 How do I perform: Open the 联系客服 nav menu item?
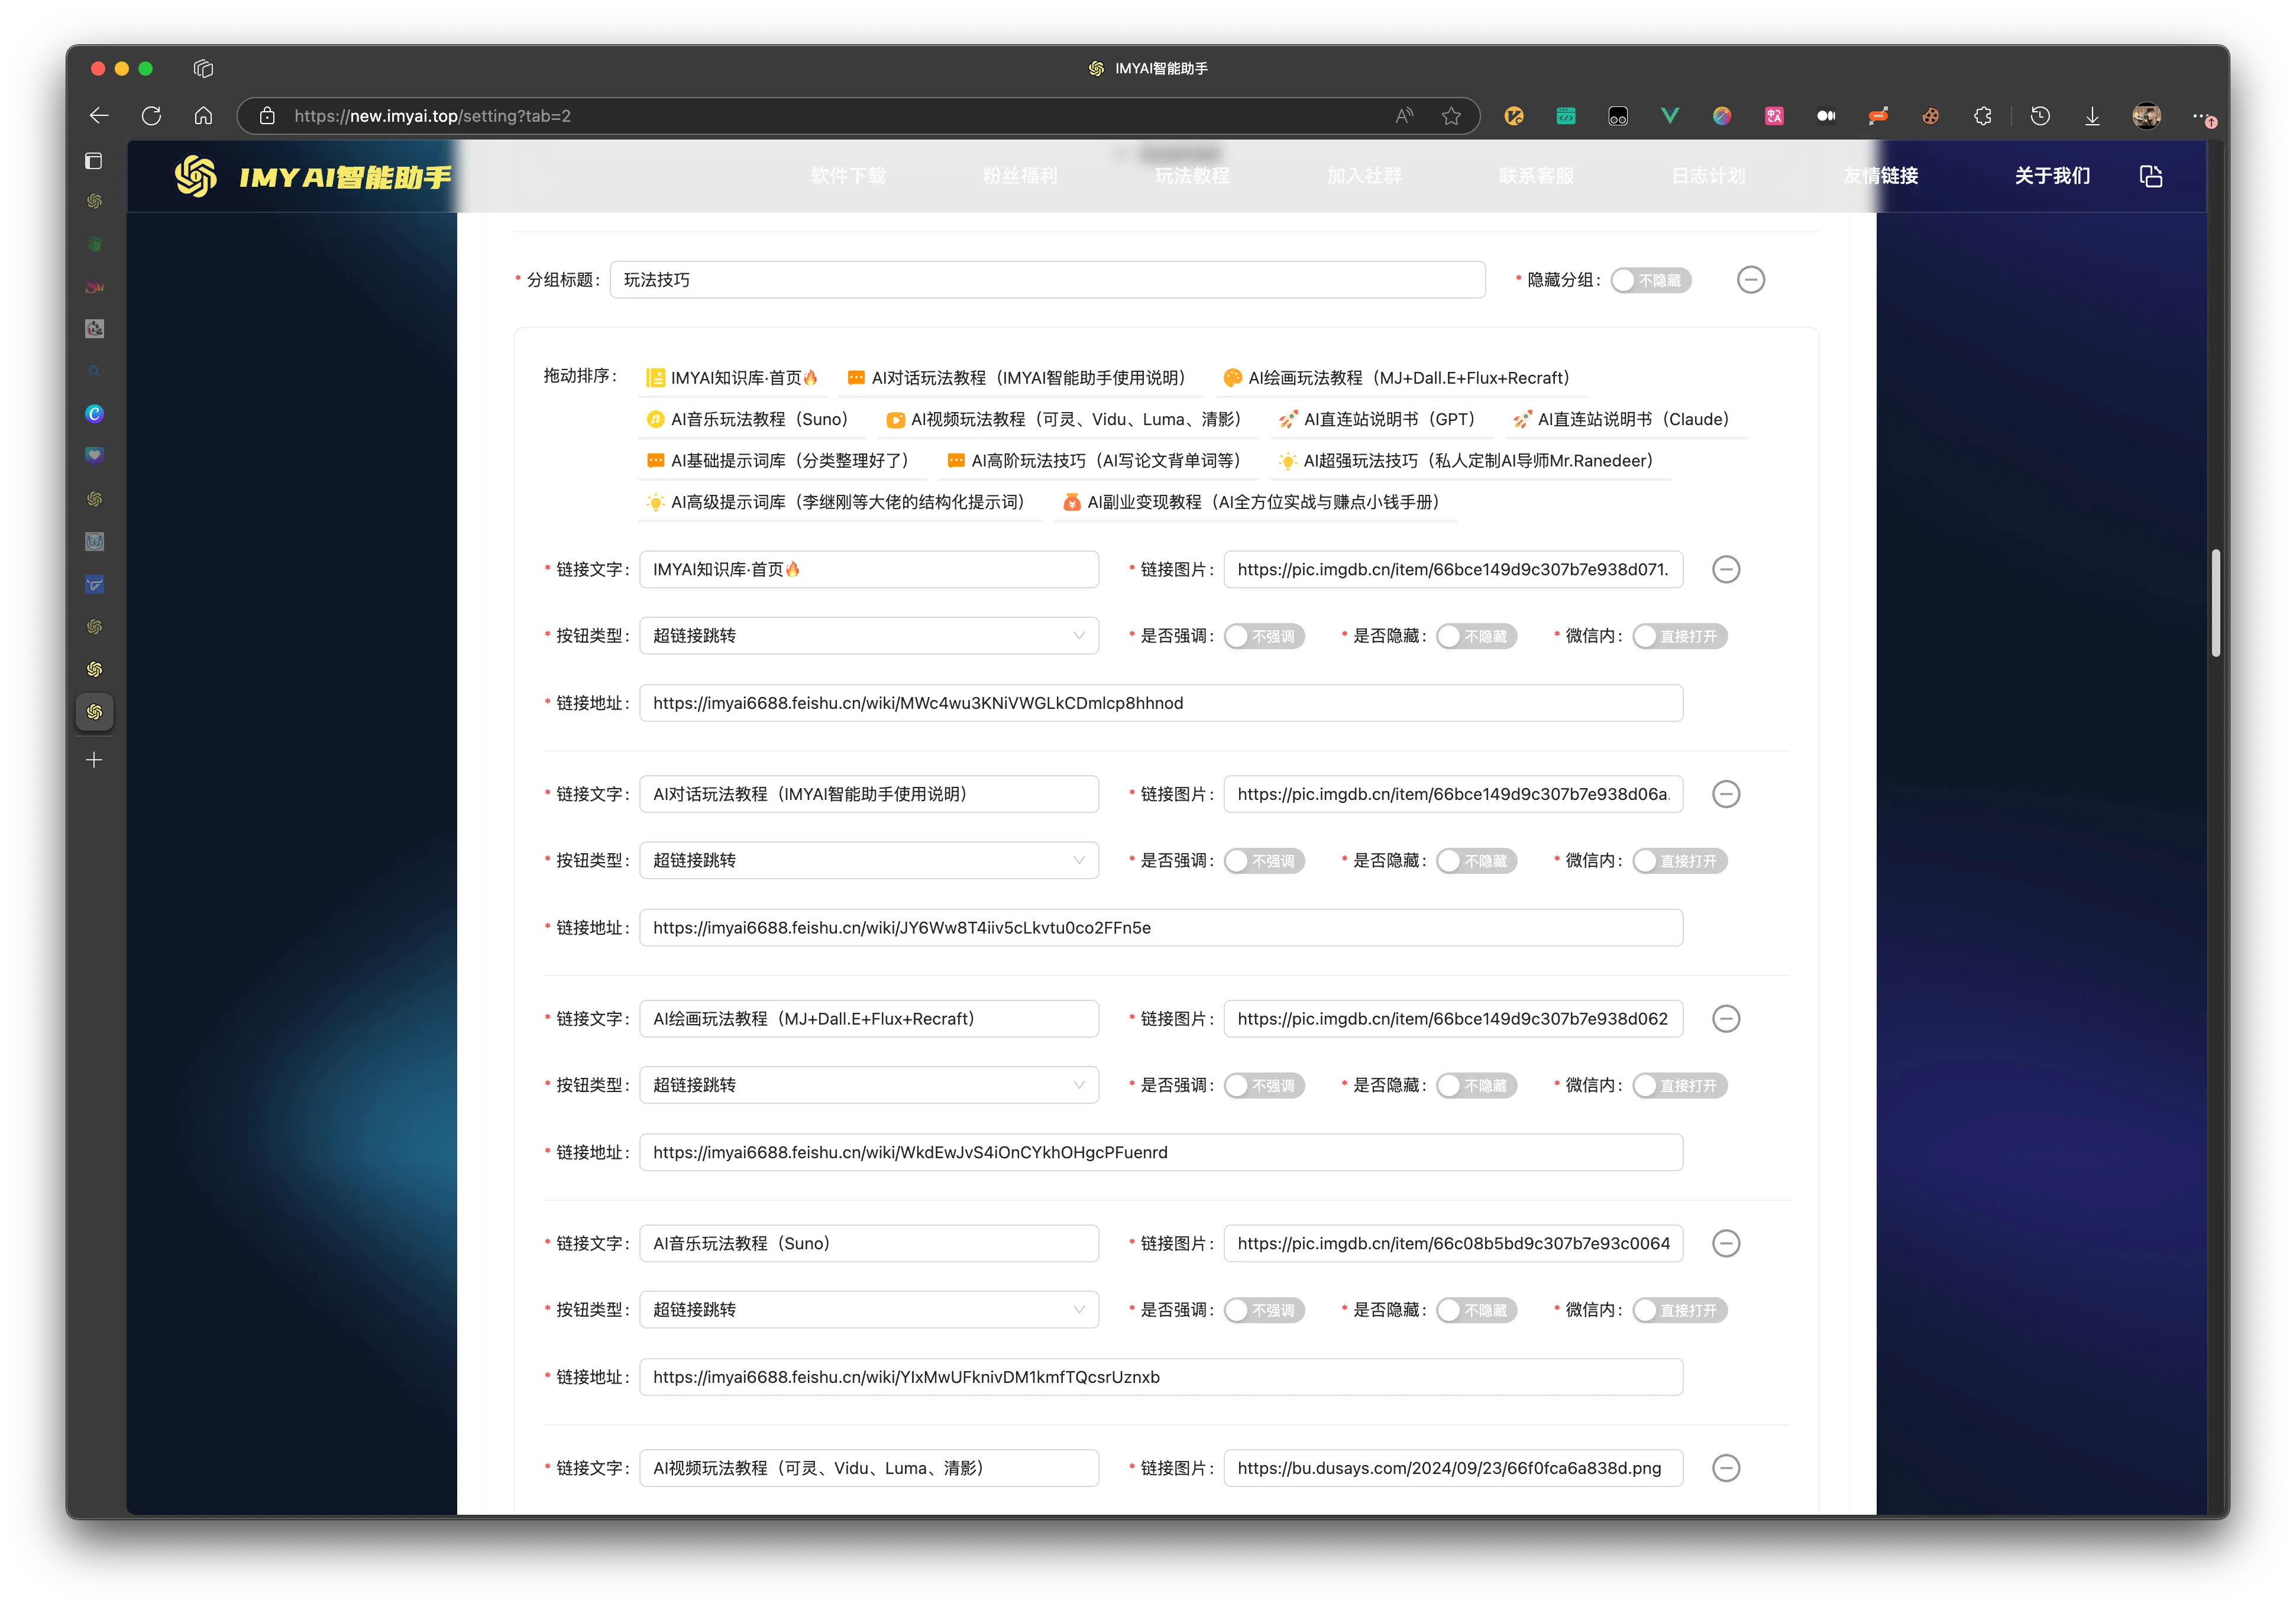tap(1536, 176)
